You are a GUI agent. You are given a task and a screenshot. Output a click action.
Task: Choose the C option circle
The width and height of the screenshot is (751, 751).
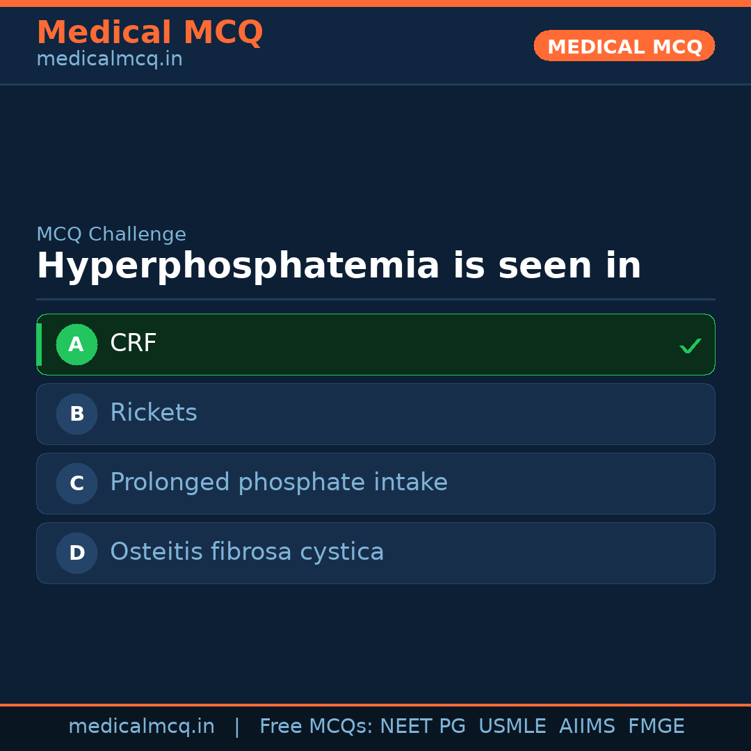(x=76, y=483)
